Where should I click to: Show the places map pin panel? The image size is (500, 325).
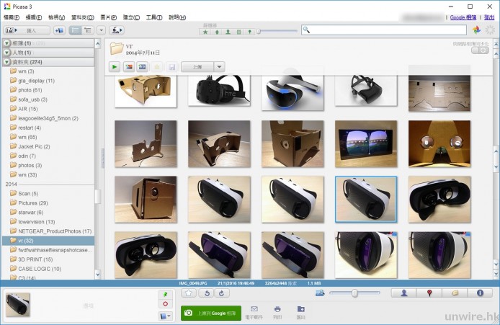pos(429,293)
